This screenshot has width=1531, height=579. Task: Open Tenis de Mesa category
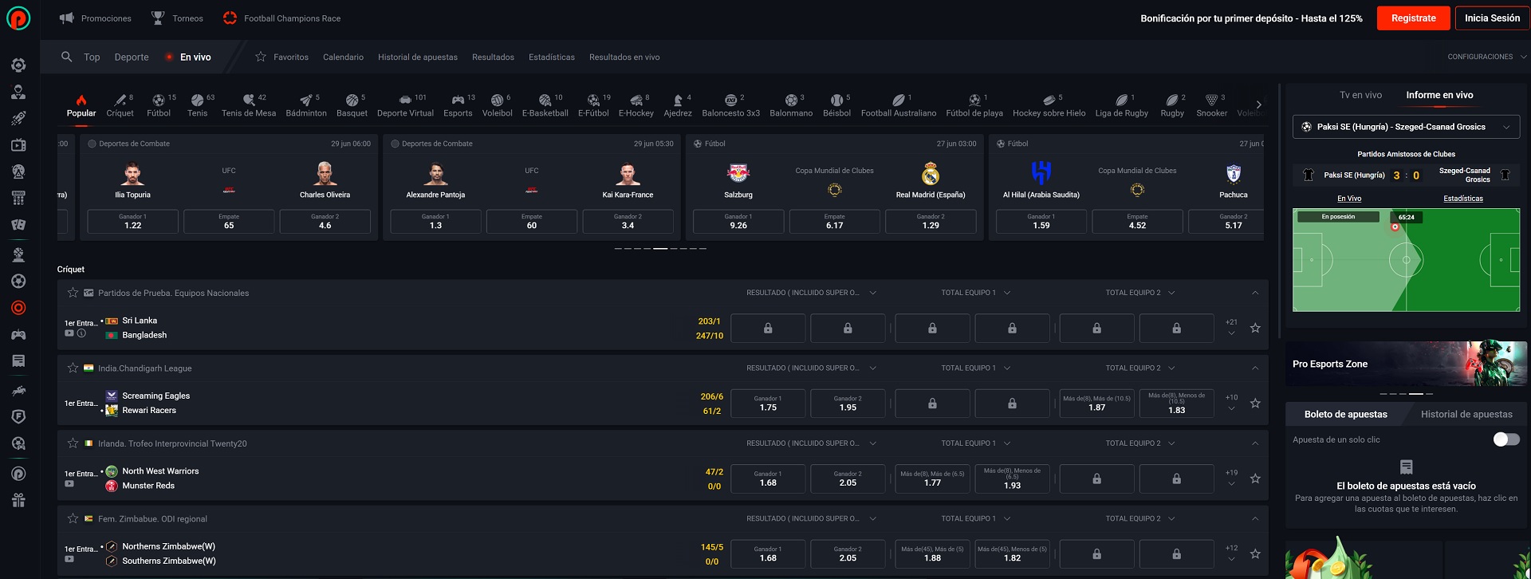(249, 105)
